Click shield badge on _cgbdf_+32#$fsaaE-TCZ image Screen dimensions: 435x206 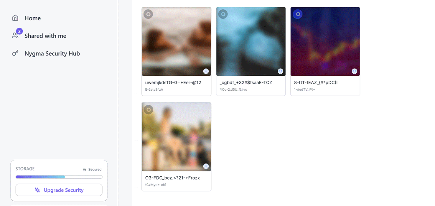[x=281, y=71]
